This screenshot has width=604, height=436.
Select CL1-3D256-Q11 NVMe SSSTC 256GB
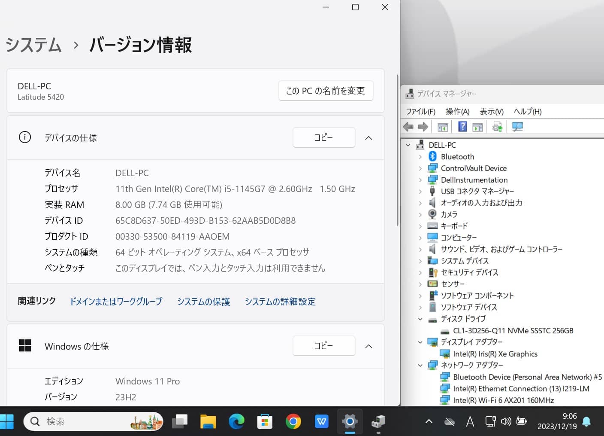513,331
